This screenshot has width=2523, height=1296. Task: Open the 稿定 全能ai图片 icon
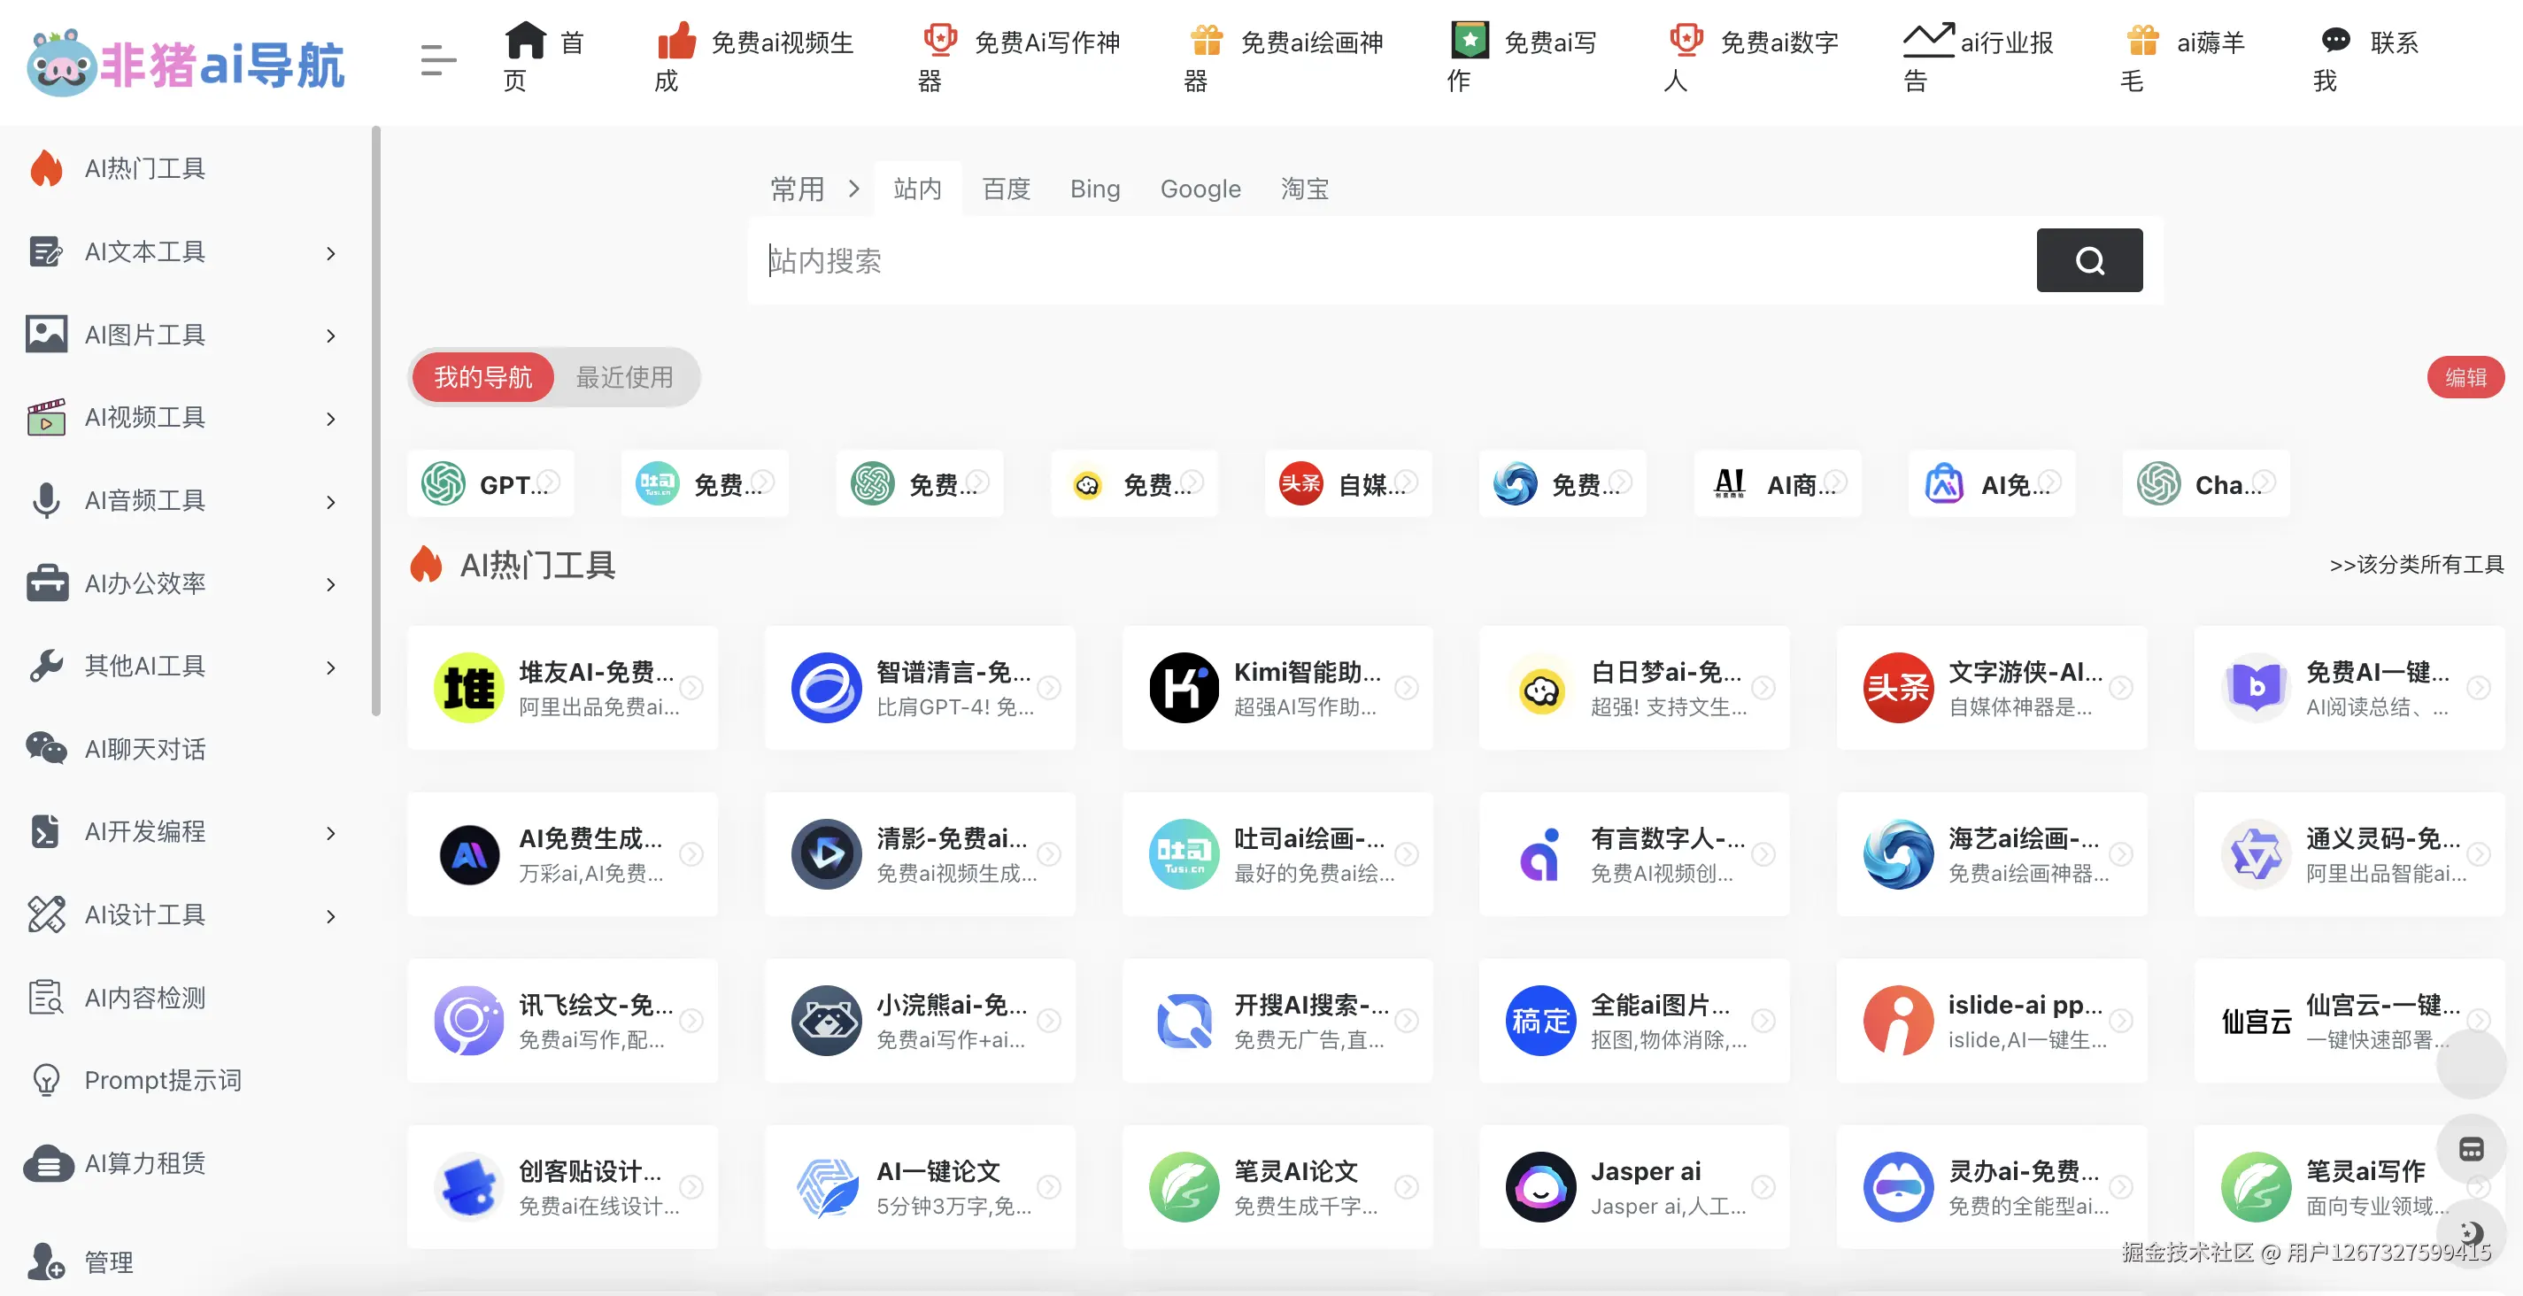(1541, 1021)
